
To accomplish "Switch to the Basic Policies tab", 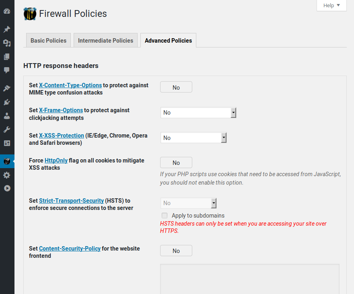I will [48, 40].
